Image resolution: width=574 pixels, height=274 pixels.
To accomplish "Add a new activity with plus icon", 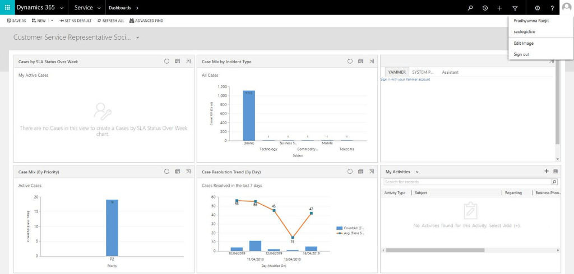I will [547, 171].
